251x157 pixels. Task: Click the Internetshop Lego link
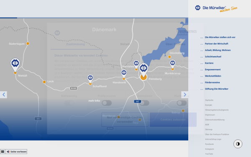213,139
